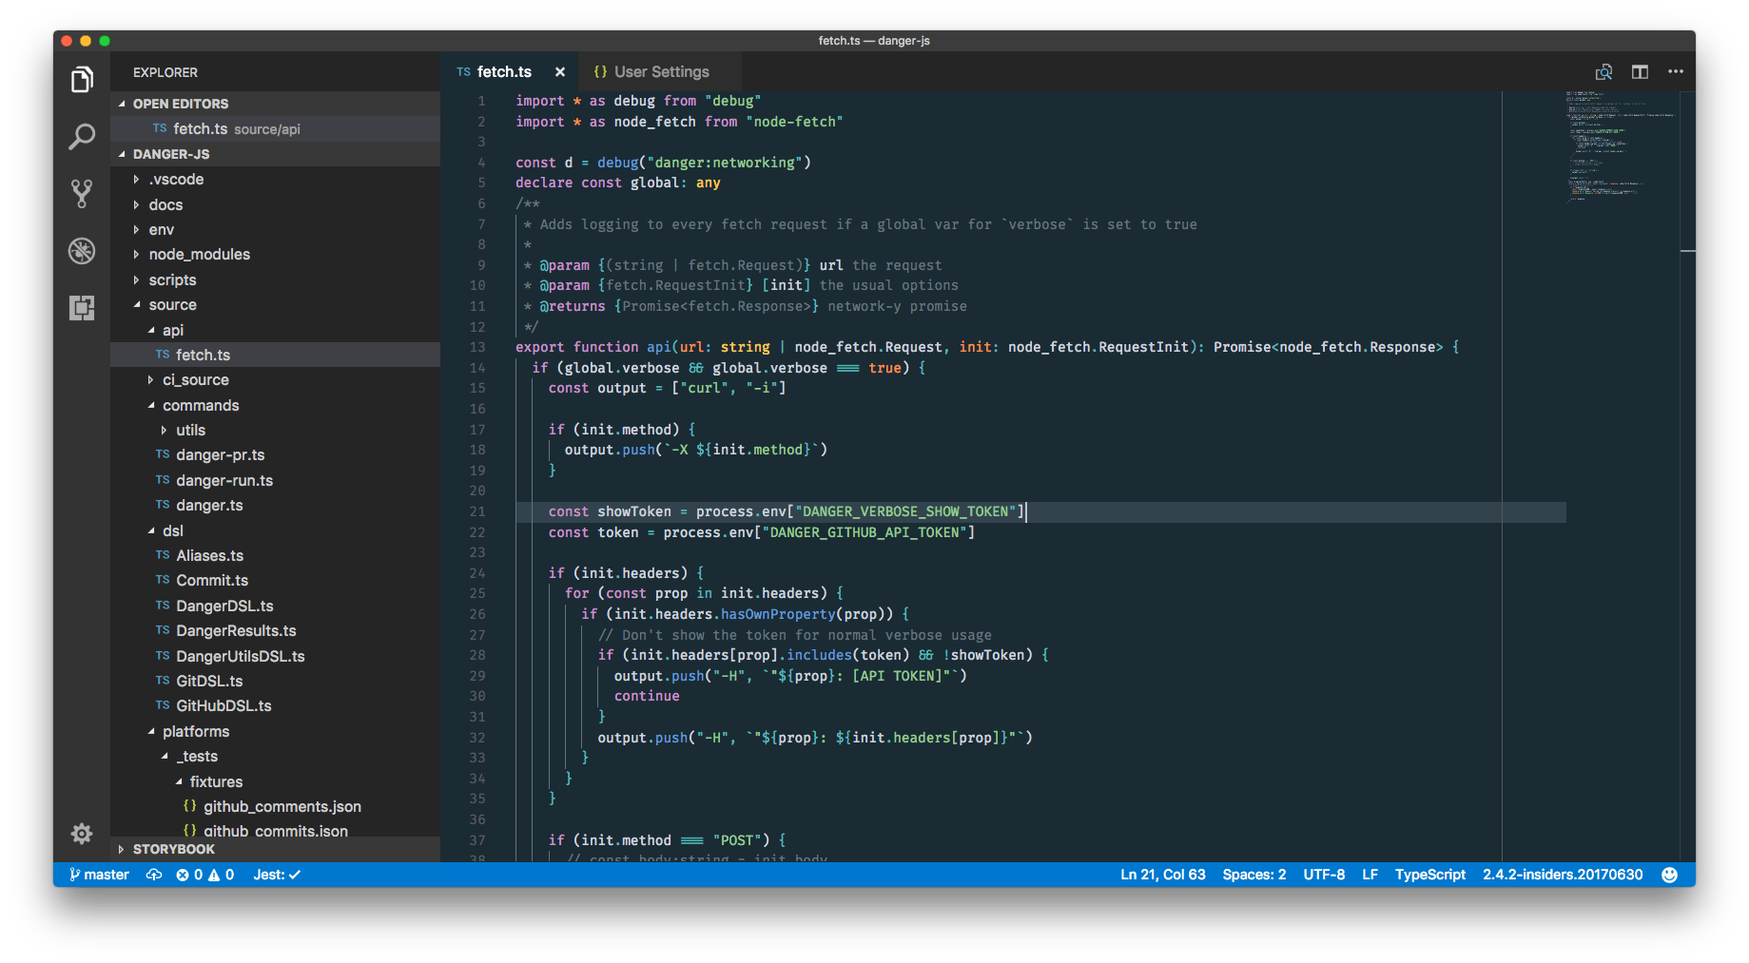Open the Source Control view
This screenshot has height=963, width=1749.
point(82,193)
